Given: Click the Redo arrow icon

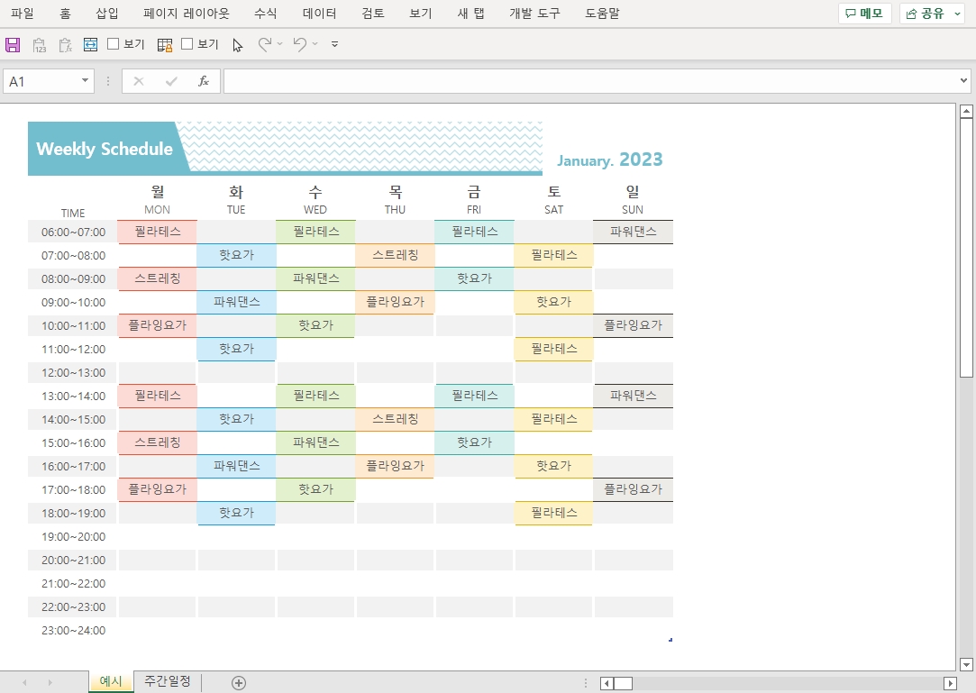Looking at the screenshot, I should (x=265, y=44).
